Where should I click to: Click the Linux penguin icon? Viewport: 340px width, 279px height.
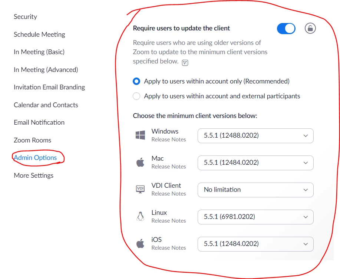[x=140, y=216]
